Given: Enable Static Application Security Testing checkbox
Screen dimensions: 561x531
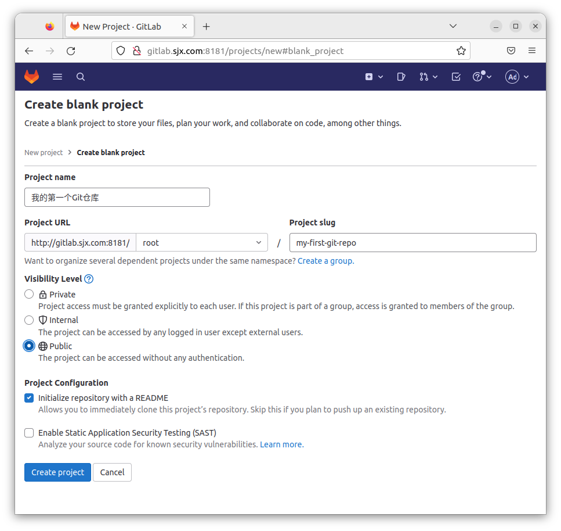Looking at the screenshot, I should pos(29,433).
